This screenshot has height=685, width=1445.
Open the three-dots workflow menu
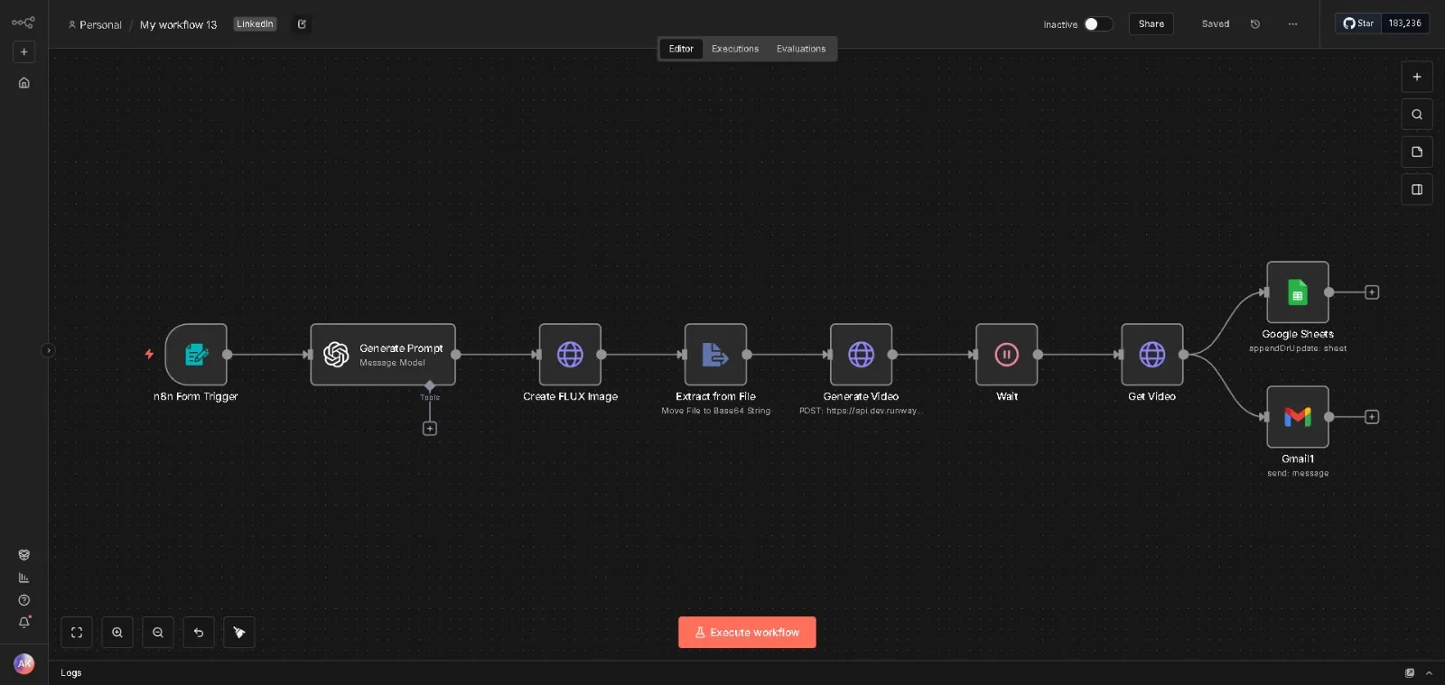coord(1293,24)
